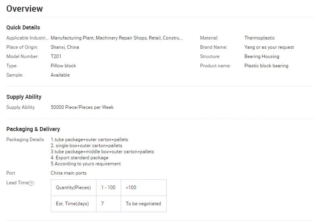The height and width of the screenshot is (221, 314).
Task: Click the 50000 Pieces per Week text
Action: (82, 107)
